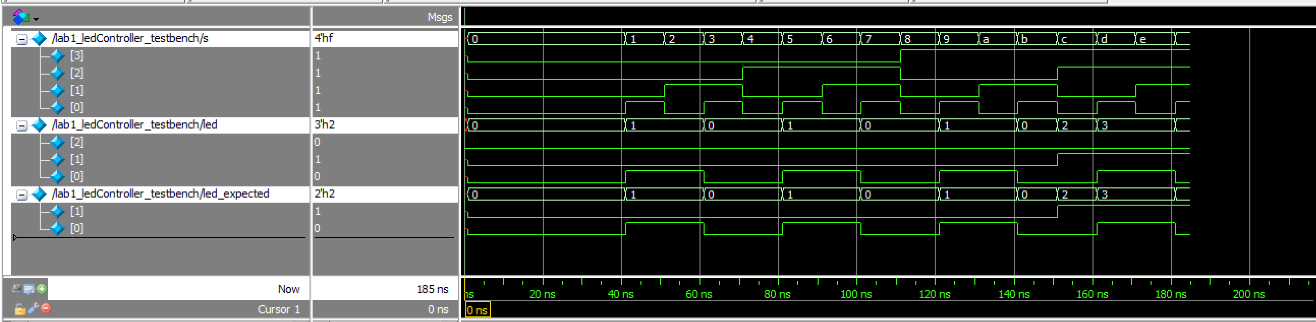Open the object filter dropdown arrow
Viewport: 1316px width, 322px height.
(x=36, y=19)
